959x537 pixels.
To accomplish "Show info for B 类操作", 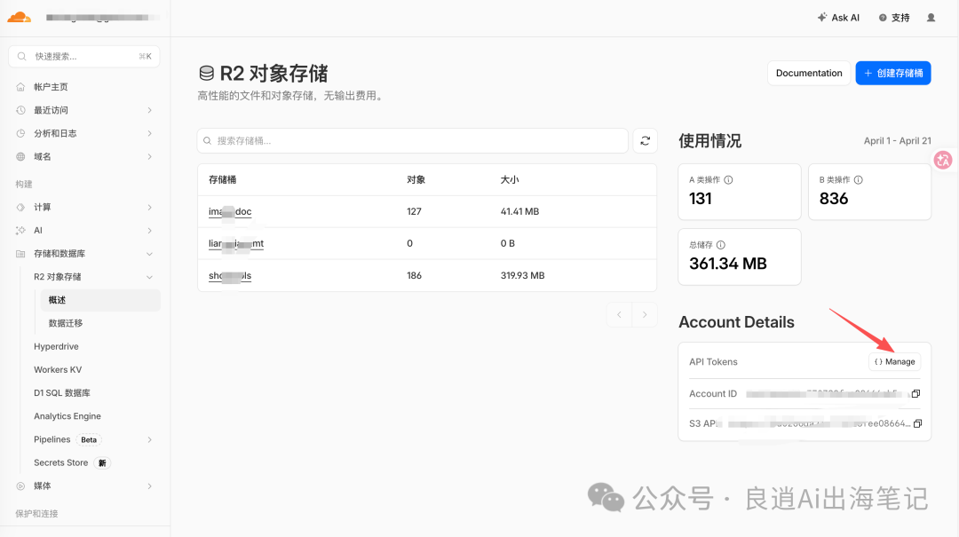I will pos(858,180).
